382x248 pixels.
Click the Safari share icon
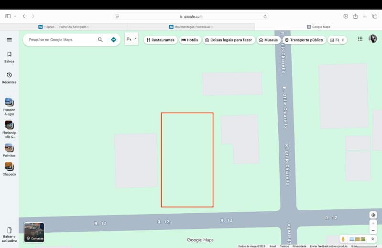355,16
